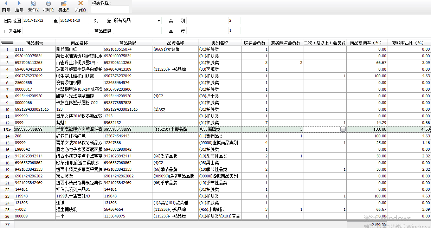Click brand (909090)虚拟商品品牌 cell

click(175, 176)
